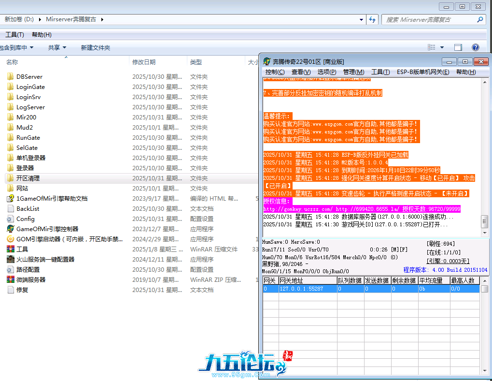Click the refresh button beside the address bar
492x381 pixels.
(372, 19)
